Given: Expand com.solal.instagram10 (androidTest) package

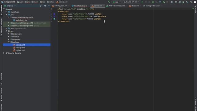Looking at the screenshot, I should coord(9,23).
